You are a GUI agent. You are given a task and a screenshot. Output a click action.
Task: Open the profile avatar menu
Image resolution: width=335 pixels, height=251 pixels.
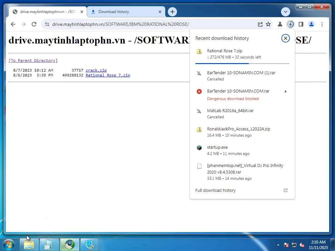[x=311, y=24]
